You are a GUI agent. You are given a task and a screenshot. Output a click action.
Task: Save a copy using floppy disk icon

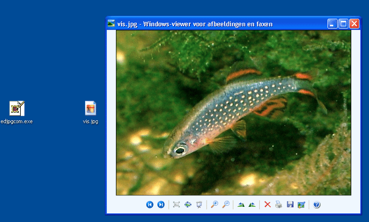[x=290, y=205]
